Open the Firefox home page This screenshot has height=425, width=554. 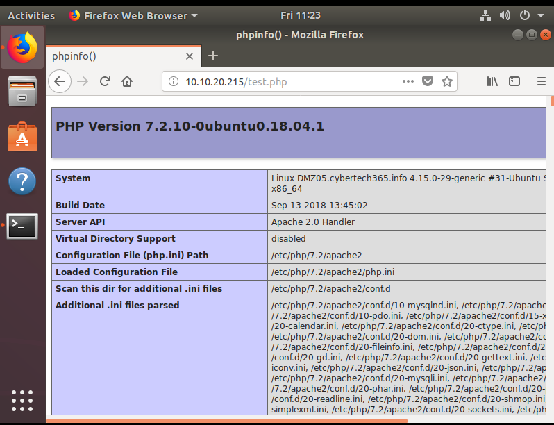point(127,82)
